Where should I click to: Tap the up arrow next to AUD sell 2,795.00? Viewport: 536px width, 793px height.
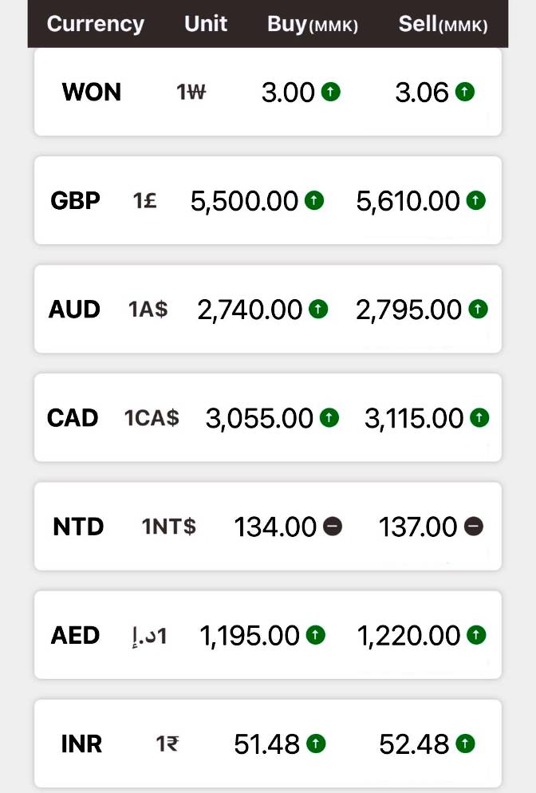[x=478, y=309]
